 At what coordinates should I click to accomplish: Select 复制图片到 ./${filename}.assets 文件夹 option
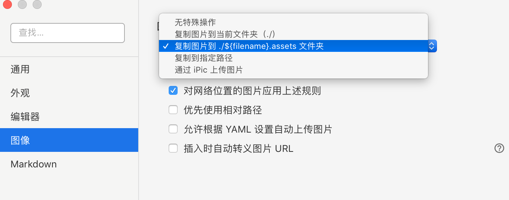click(x=249, y=46)
